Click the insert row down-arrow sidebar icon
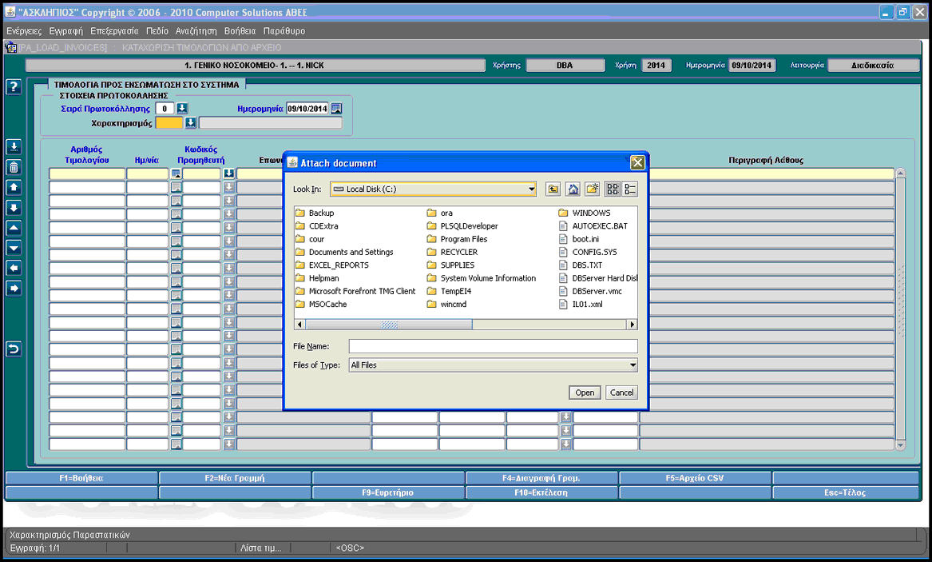 pos(14,147)
